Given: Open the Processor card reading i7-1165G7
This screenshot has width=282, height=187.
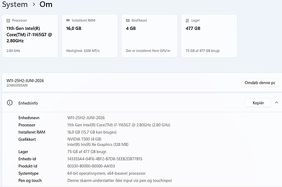Looking at the screenshot, I should (x=30, y=36).
